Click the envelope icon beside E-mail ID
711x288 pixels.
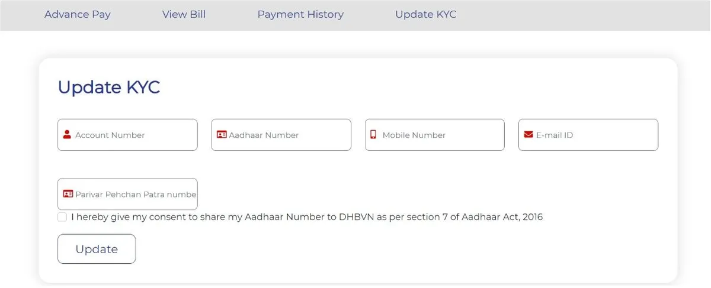tap(529, 135)
